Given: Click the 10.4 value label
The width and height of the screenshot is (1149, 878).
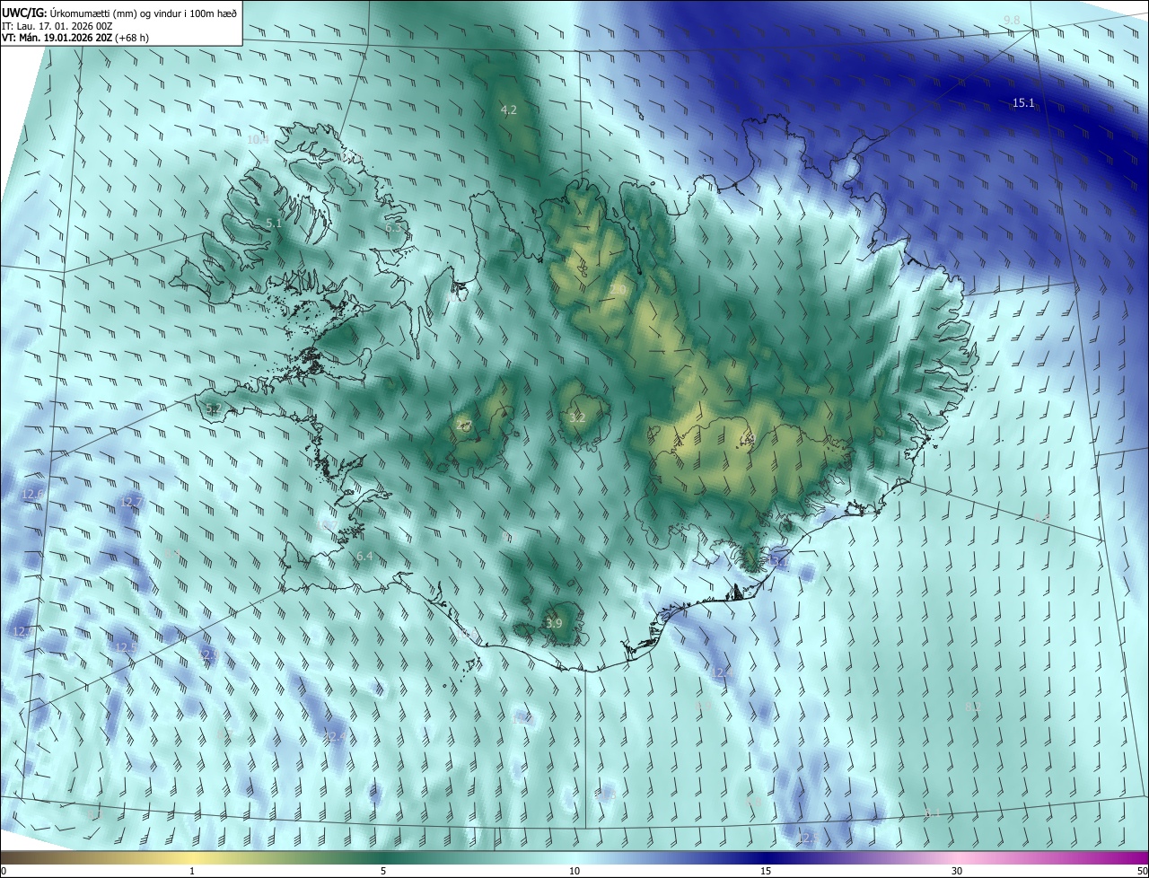Looking at the screenshot, I should pyautogui.click(x=258, y=139).
